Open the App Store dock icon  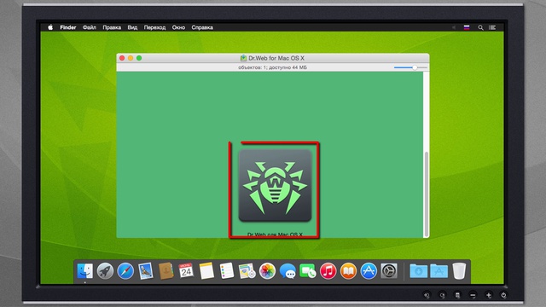click(x=369, y=271)
